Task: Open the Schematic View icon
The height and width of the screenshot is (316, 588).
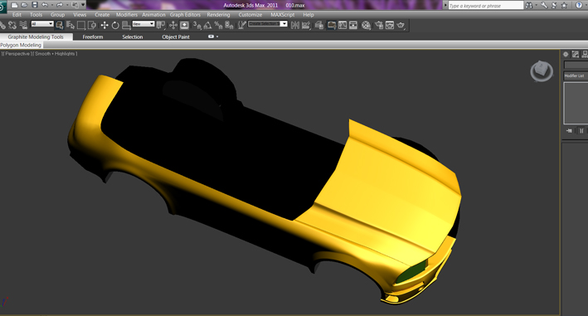Action: pyautogui.click(x=353, y=25)
